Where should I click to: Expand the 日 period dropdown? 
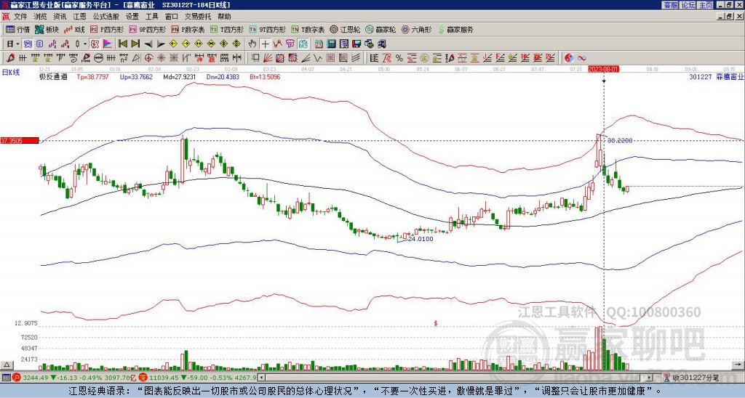pos(17,44)
